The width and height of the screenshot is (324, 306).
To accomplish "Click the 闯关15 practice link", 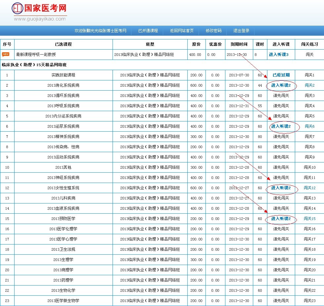I will point(309,219).
